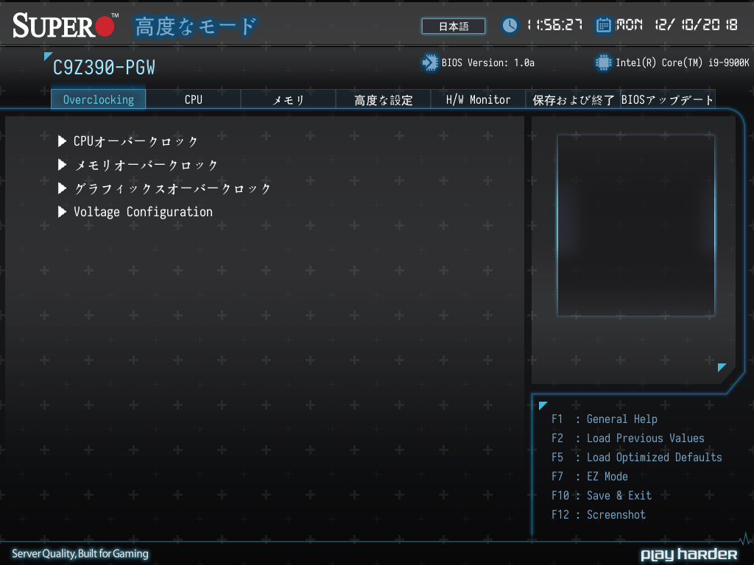Open the H/W Monitor tab
Image resolution: width=754 pixels, height=565 pixels.
(x=478, y=99)
